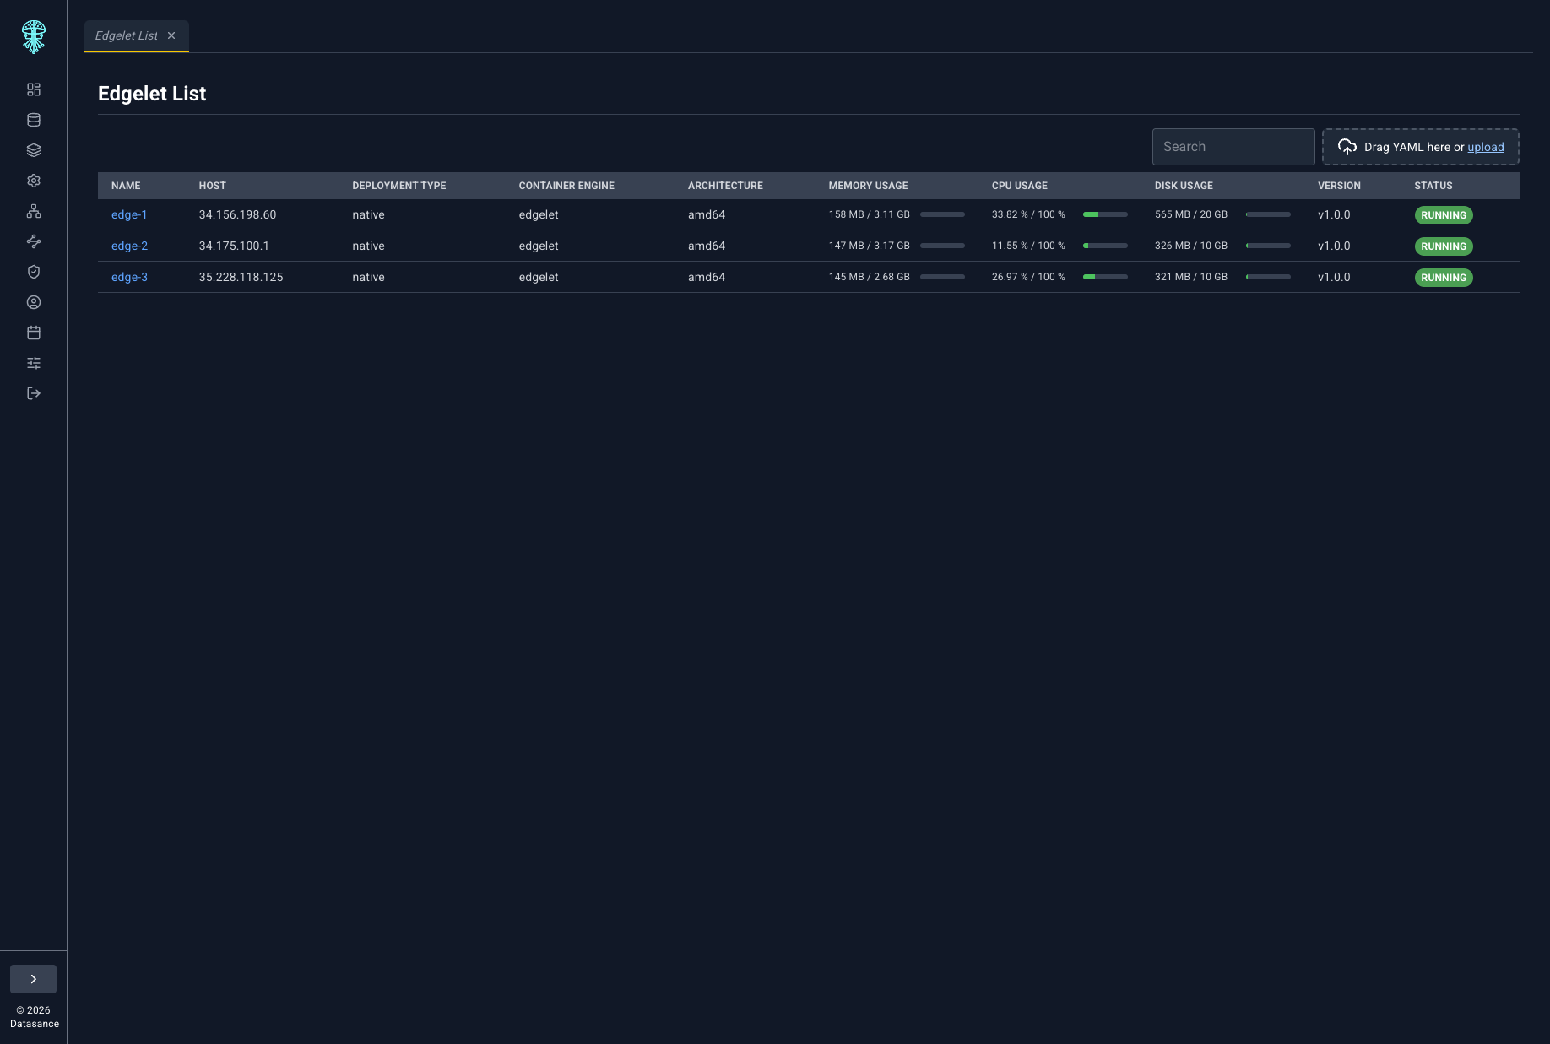
Task: Click host address 34.156.198.60
Action: [x=237, y=214]
